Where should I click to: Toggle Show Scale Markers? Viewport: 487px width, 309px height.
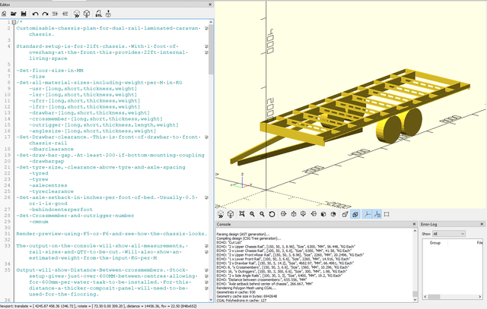click(377, 214)
